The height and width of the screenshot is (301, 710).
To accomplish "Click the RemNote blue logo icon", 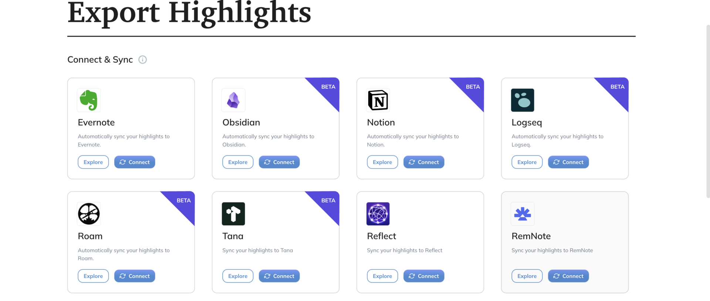I will (523, 214).
